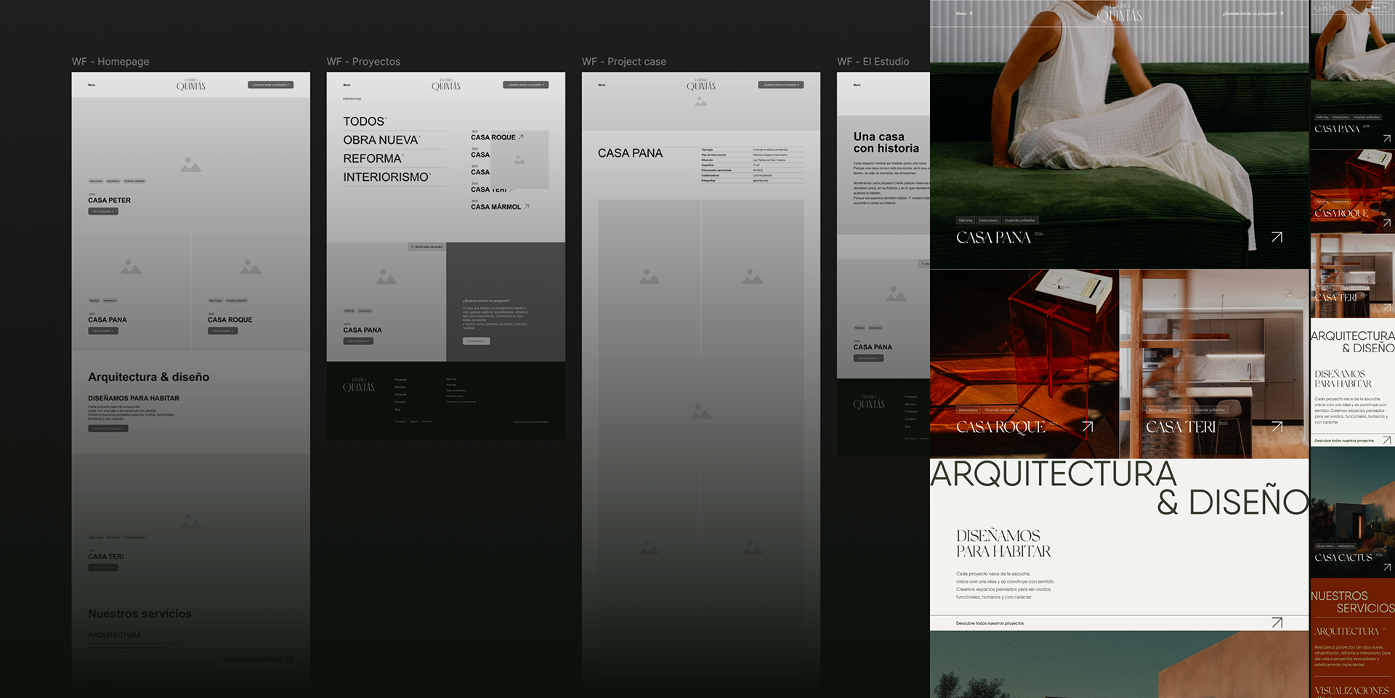This screenshot has width=1395, height=698.
Task: Select the 'WF - Proyectos' frame label
Action: (363, 62)
